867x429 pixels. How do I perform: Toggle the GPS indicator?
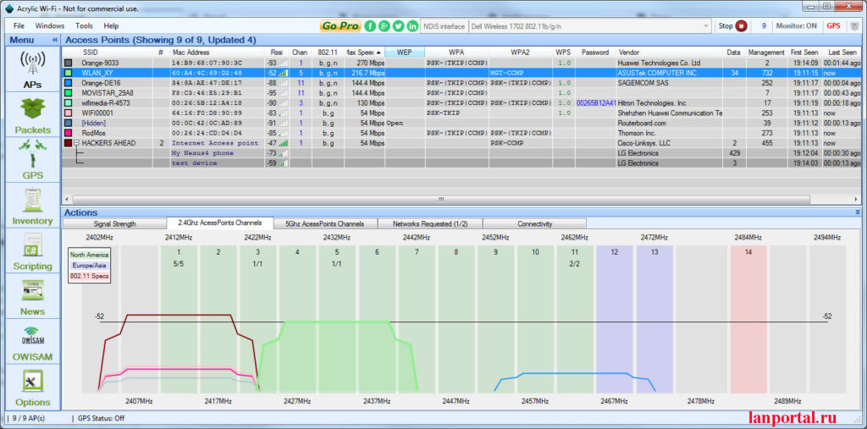point(833,26)
